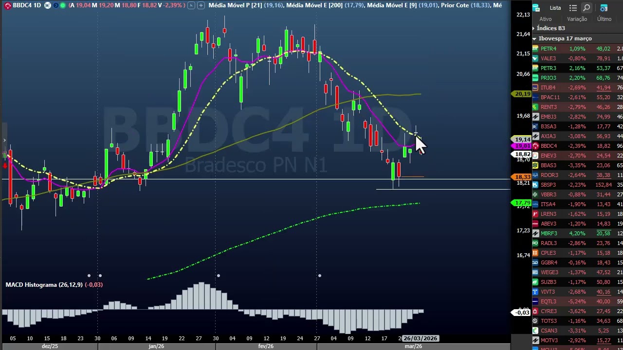Click the 20,19 olive price tag

tap(522, 94)
